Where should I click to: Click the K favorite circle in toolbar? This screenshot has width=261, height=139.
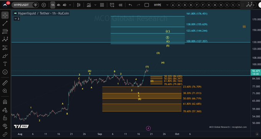pos(209,5)
